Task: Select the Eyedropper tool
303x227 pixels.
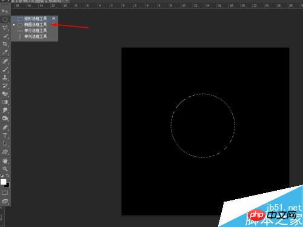Action: pos(5,52)
